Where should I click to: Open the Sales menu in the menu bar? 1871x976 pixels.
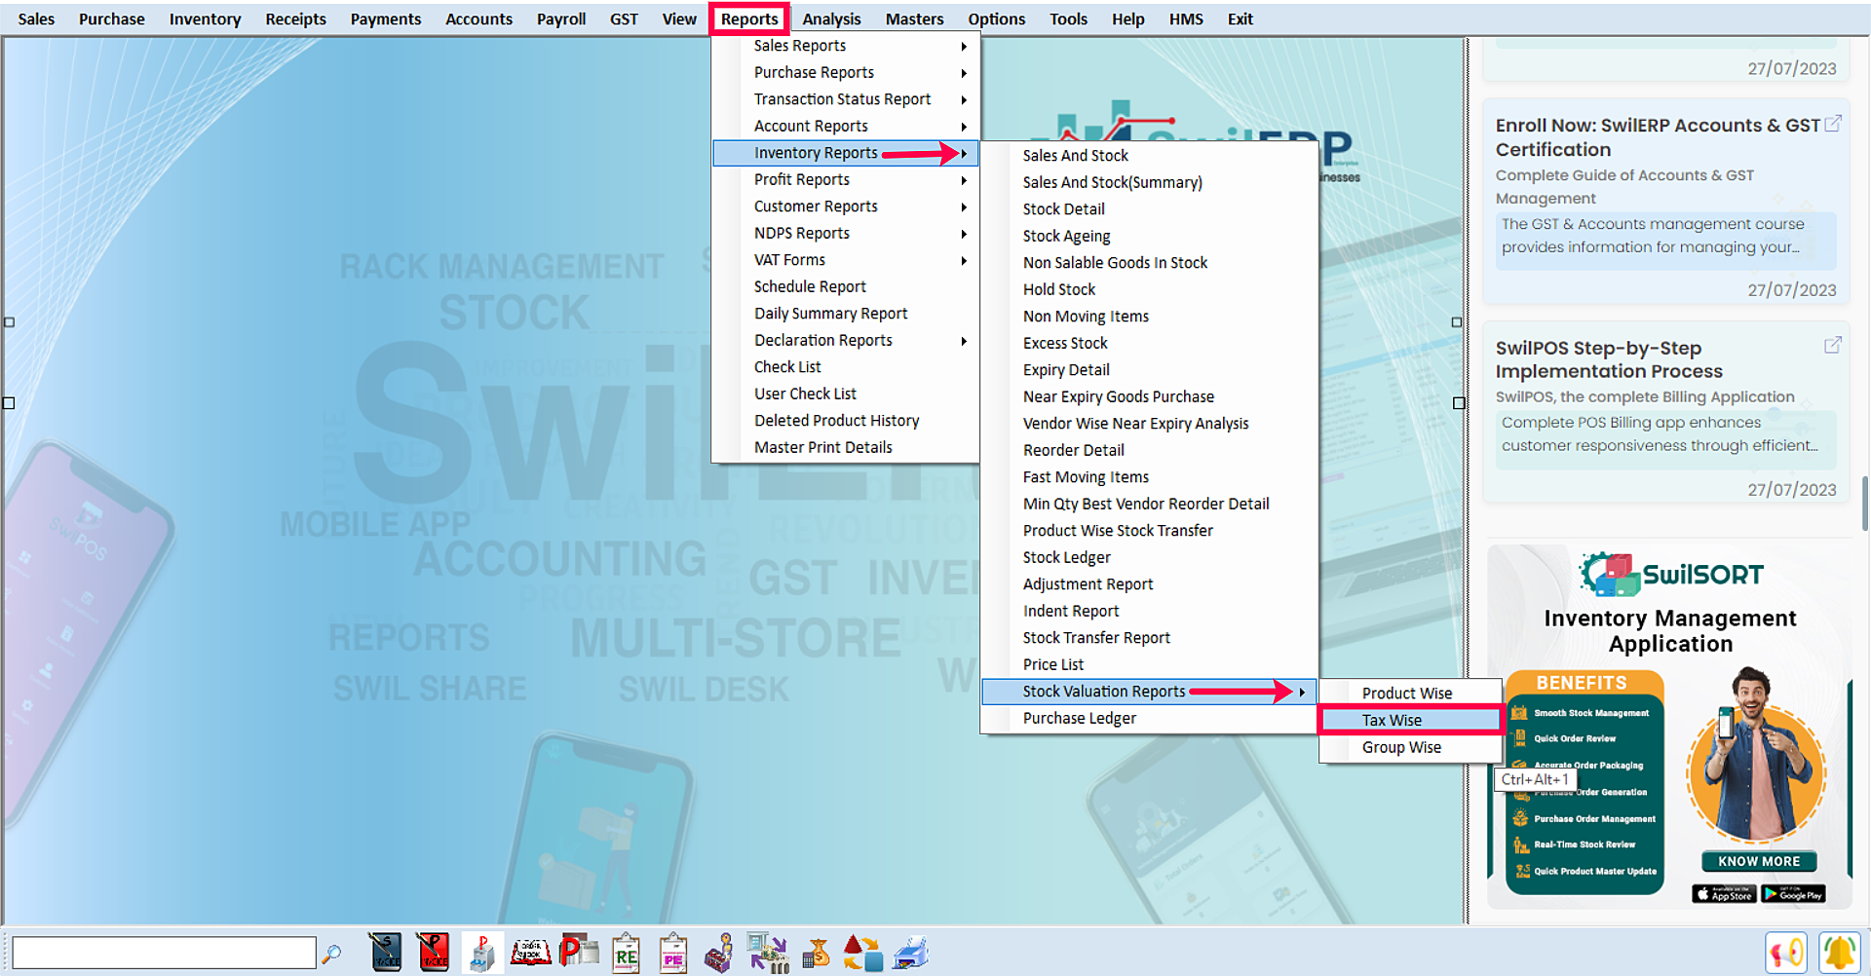(36, 19)
